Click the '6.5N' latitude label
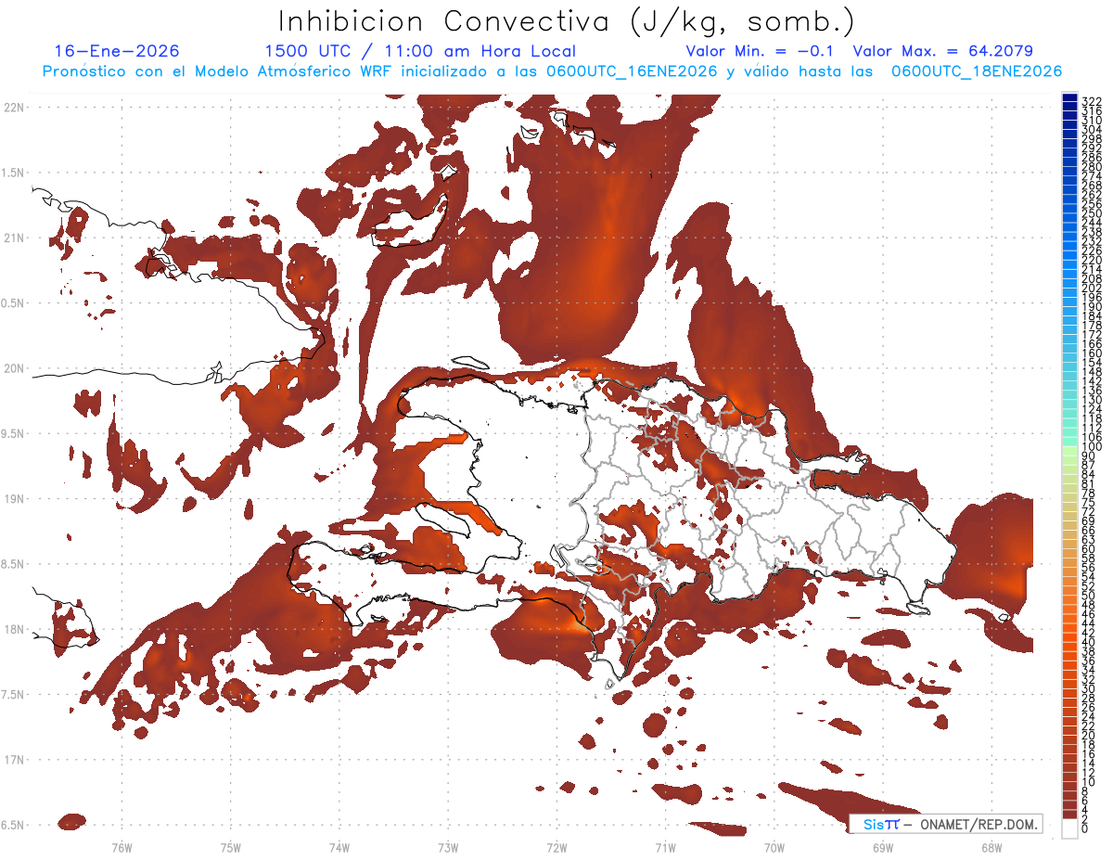 coord(12,825)
